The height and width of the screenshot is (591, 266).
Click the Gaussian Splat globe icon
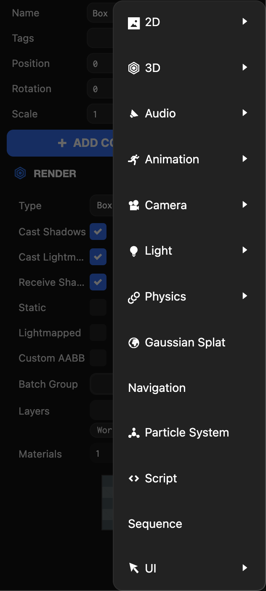tap(134, 343)
